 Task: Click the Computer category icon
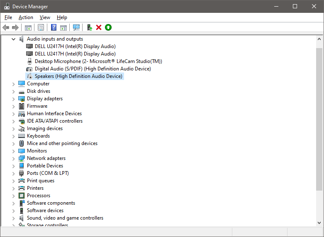click(x=22, y=84)
